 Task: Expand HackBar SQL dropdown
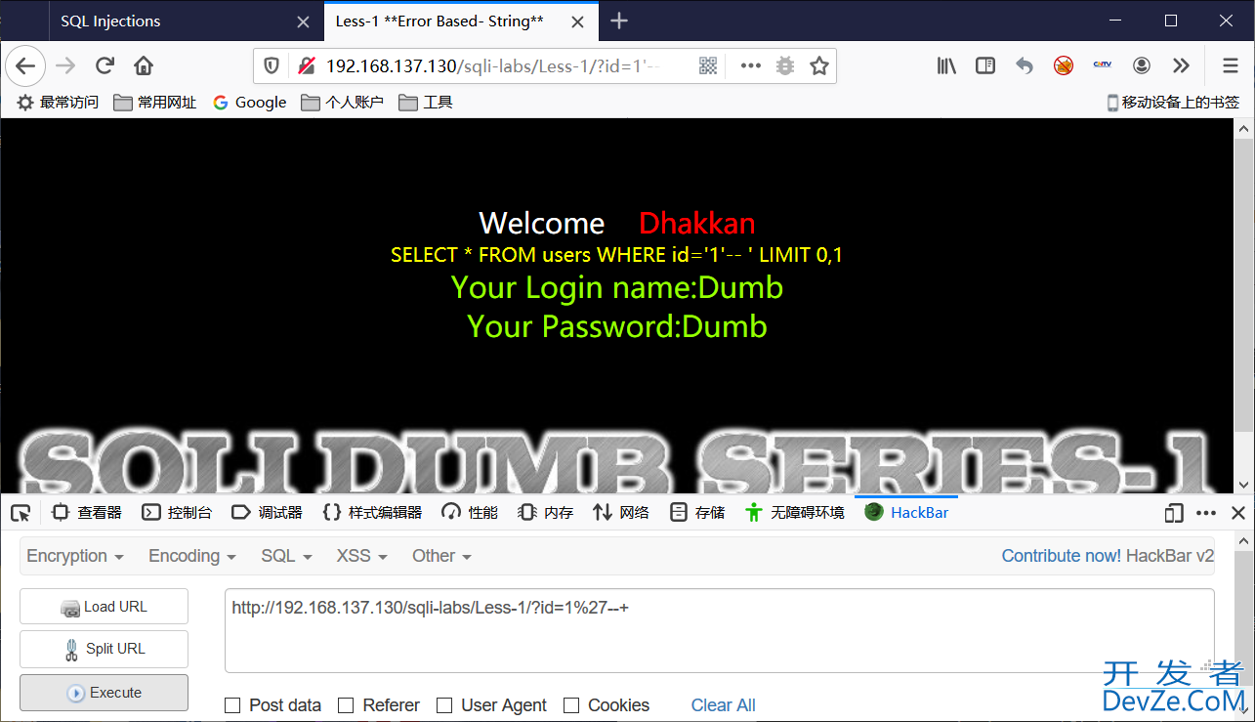tap(286, 556)
